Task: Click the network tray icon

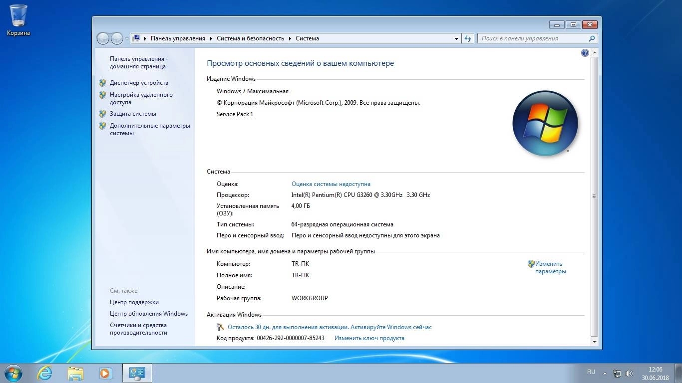Action: pos(617,373)
